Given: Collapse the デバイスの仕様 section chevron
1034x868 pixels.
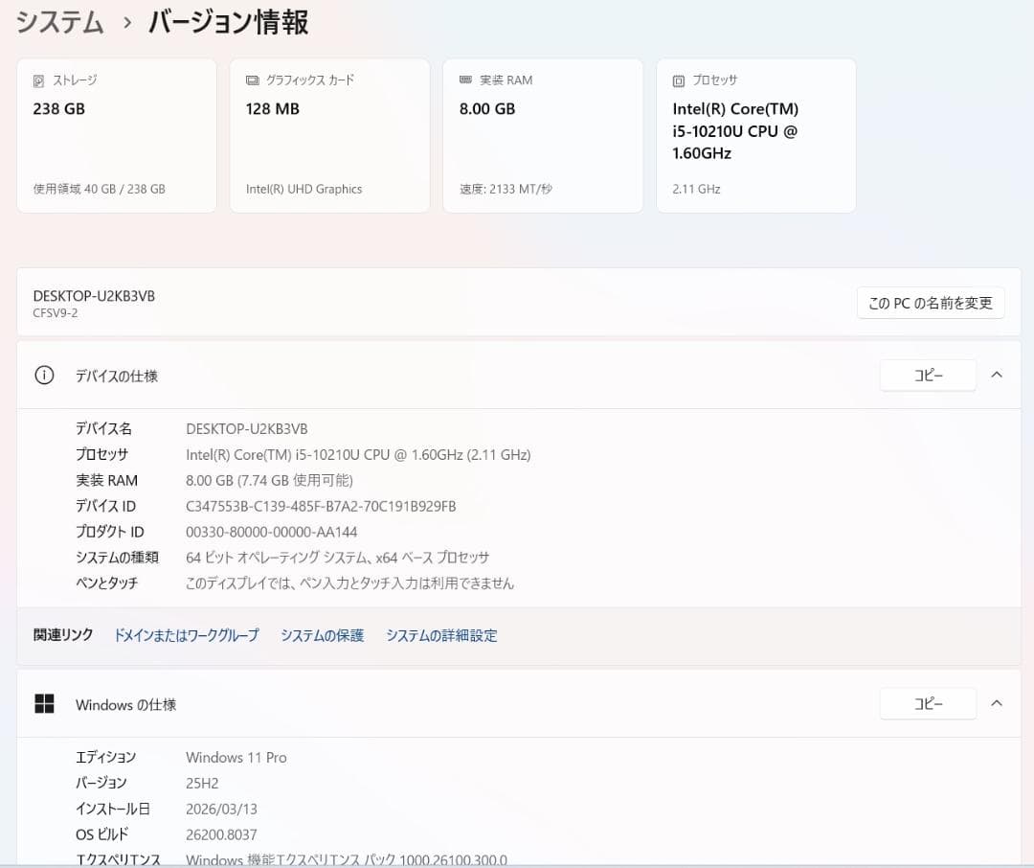Looking at the screenshot, I should pyautogui.click(x=997, y=375).
